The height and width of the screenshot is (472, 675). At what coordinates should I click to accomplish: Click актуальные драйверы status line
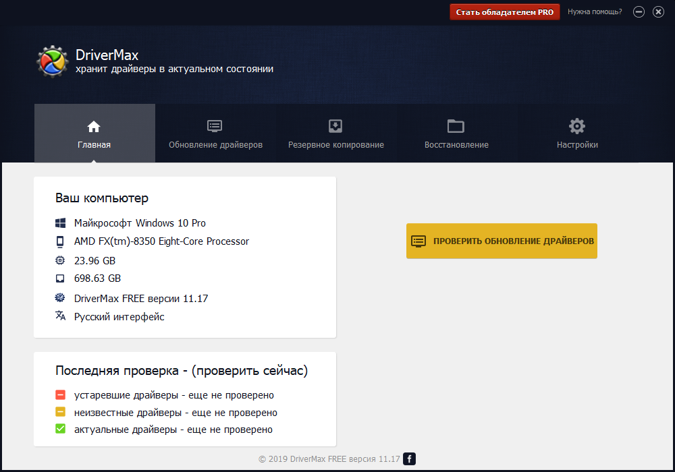pos(173,430)
